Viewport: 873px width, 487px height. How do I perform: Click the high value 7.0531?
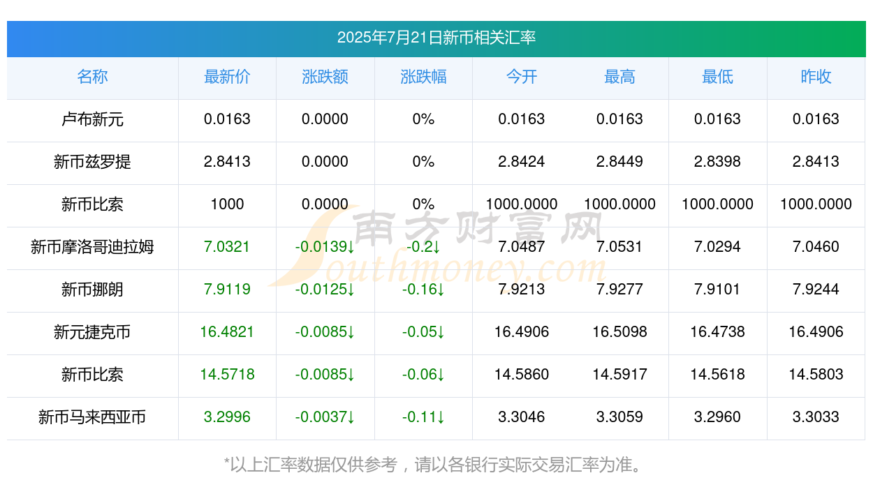(x=619, y=247)
